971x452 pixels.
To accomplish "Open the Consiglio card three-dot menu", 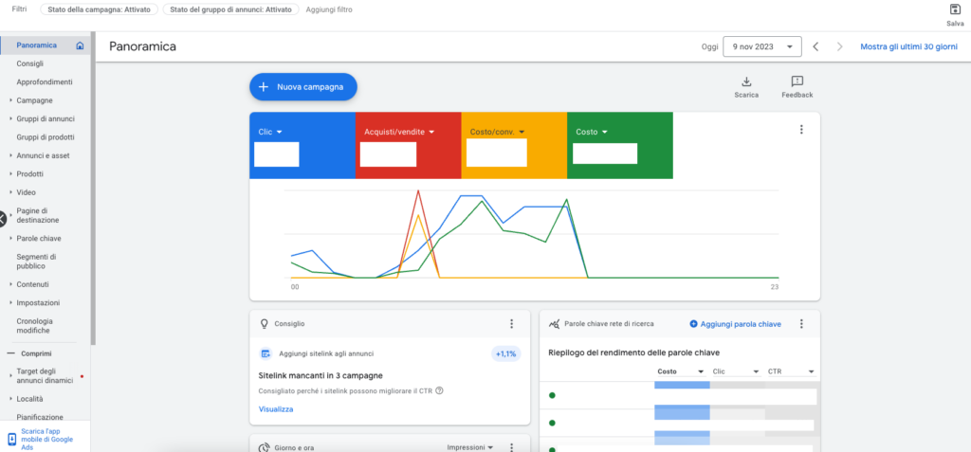I will coord(511,324).
